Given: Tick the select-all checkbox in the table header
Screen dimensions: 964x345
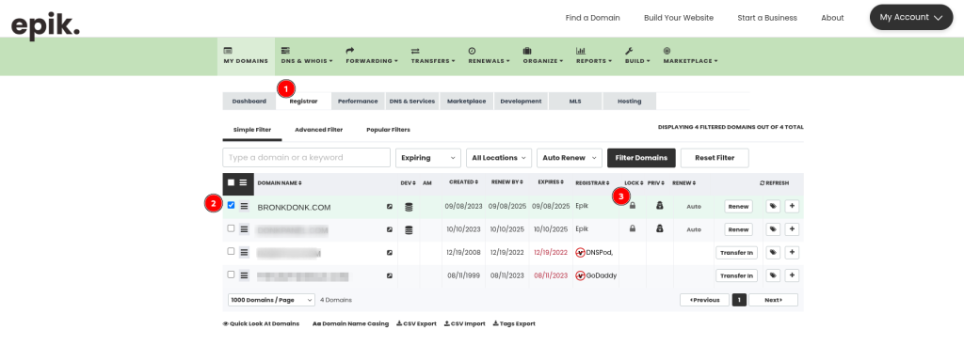Looking at the screenshot, I should click(x=232, y=182).
